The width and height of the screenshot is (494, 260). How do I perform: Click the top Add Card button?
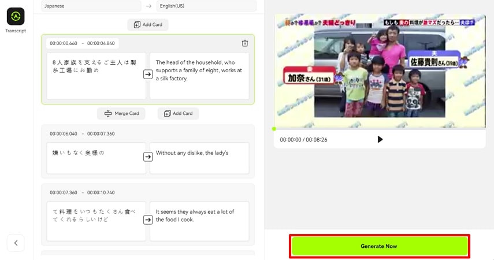click(148, 25)
